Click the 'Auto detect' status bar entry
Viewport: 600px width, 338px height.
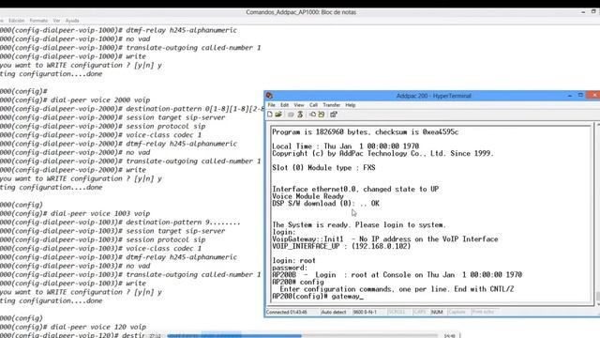tap(334, 313)
